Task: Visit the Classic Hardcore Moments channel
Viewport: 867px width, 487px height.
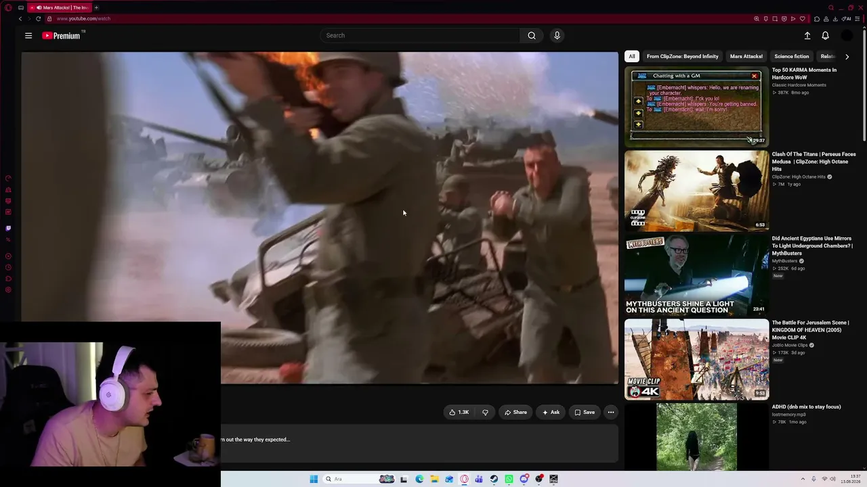Action: click(x=799, y=85)
